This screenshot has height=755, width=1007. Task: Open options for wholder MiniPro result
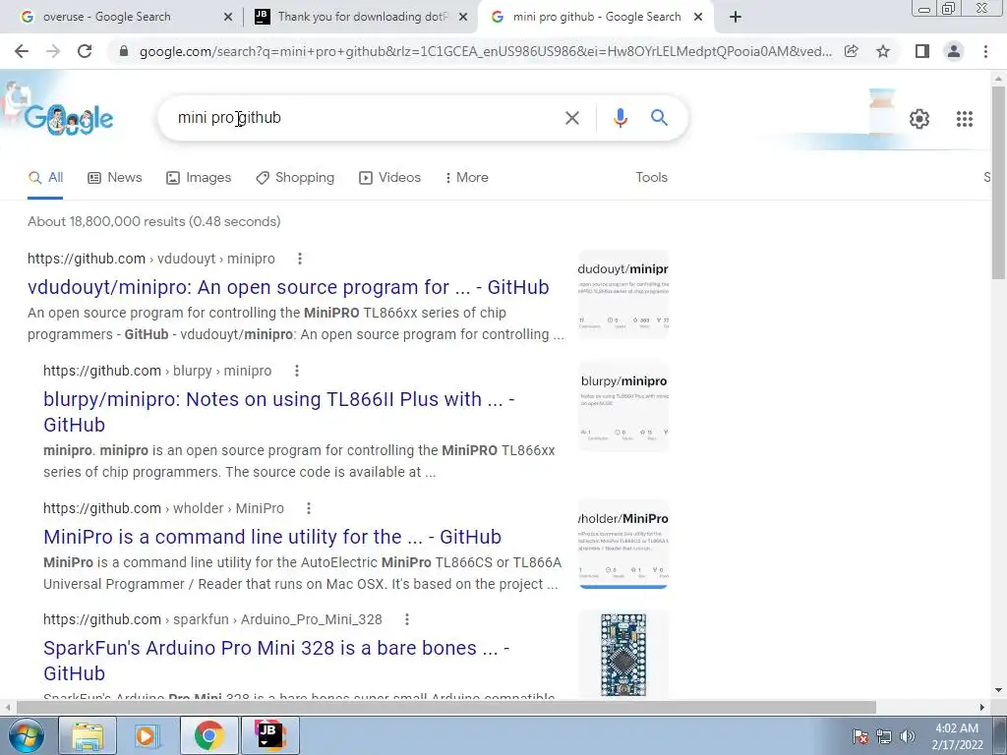(x=308, y=508)
